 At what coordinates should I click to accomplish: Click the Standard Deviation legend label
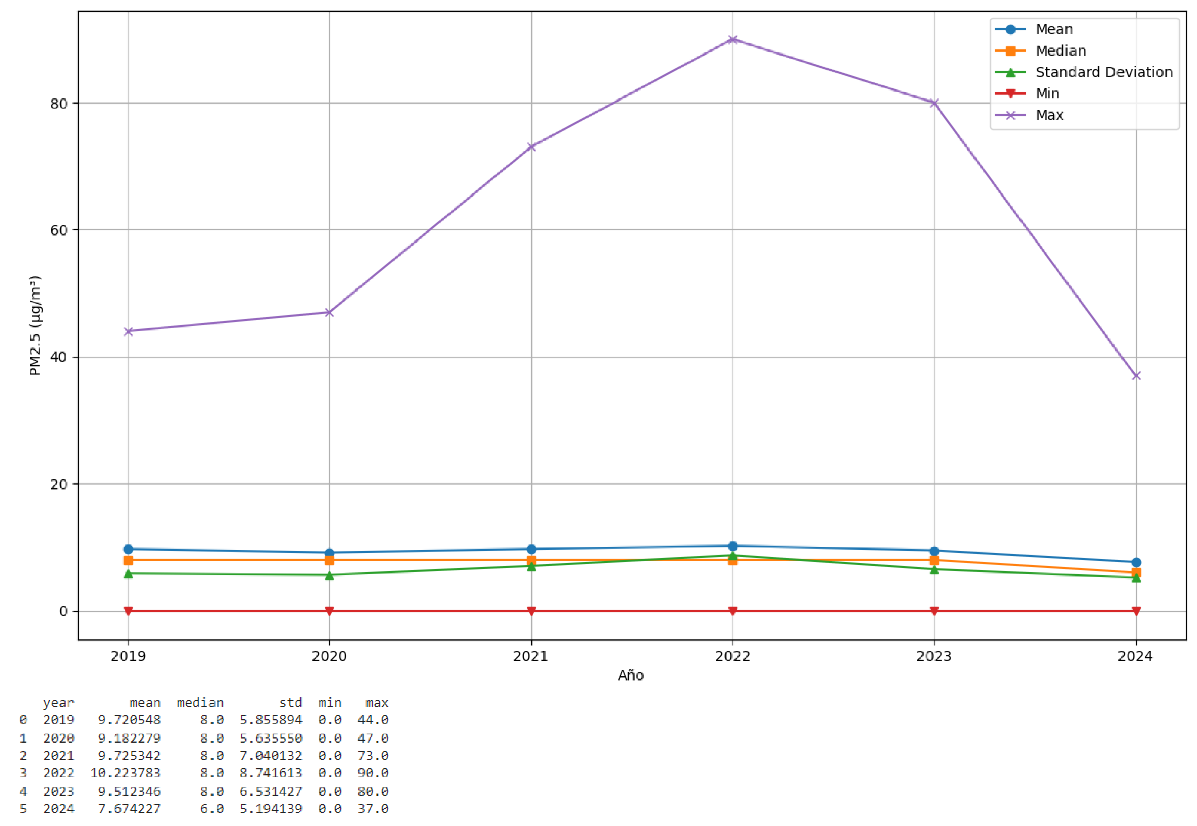pos(1104,72)
